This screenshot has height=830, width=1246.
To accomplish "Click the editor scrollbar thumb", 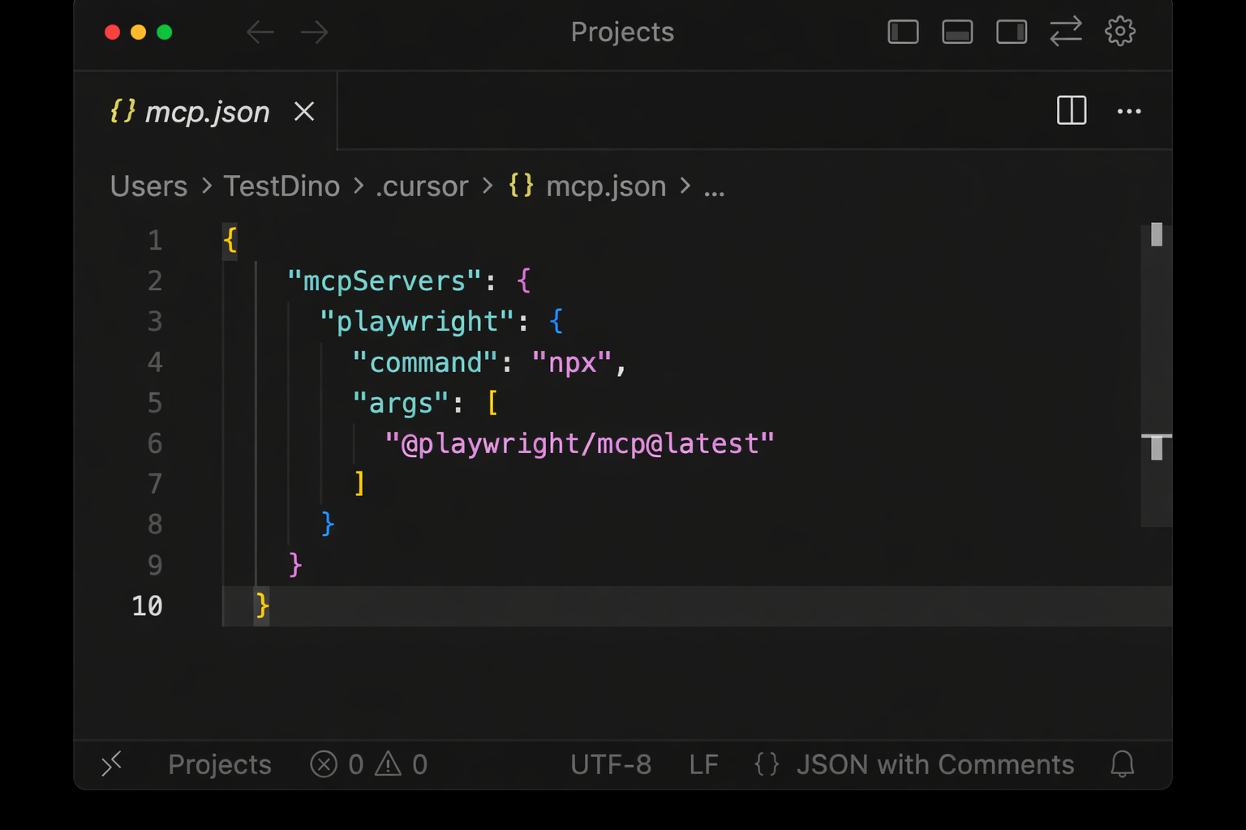I will point(1157,235).
